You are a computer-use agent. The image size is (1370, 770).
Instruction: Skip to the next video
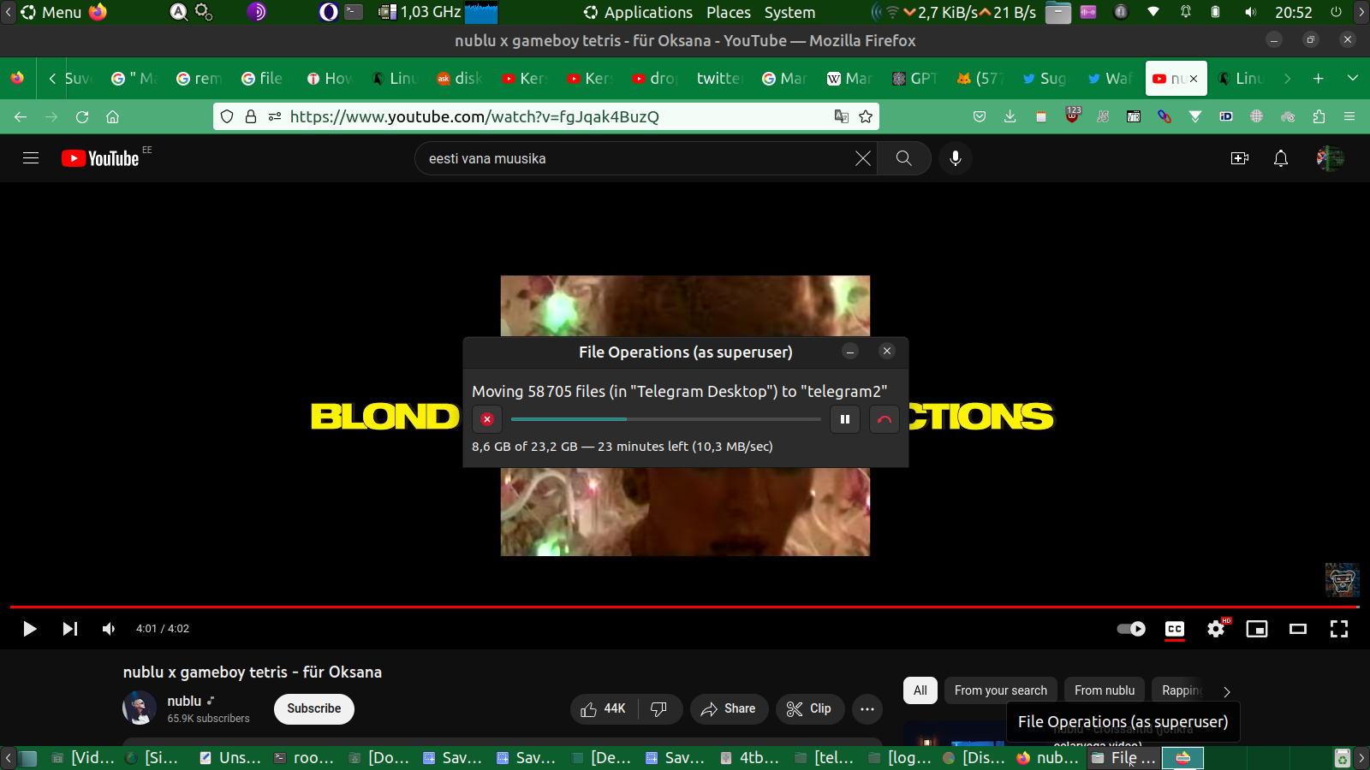tap(70, 629)
